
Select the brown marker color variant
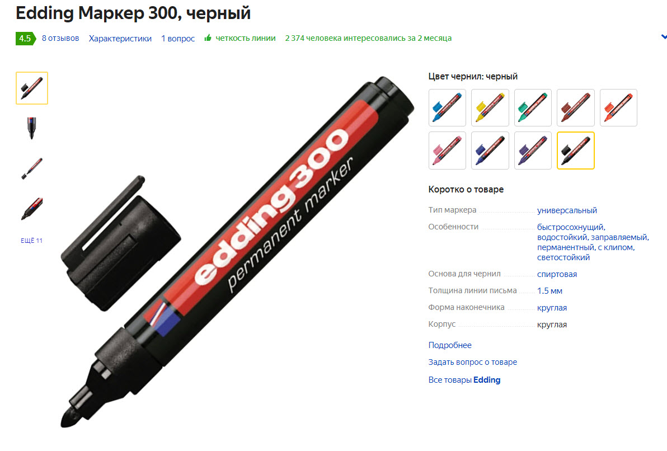point(576,107)
